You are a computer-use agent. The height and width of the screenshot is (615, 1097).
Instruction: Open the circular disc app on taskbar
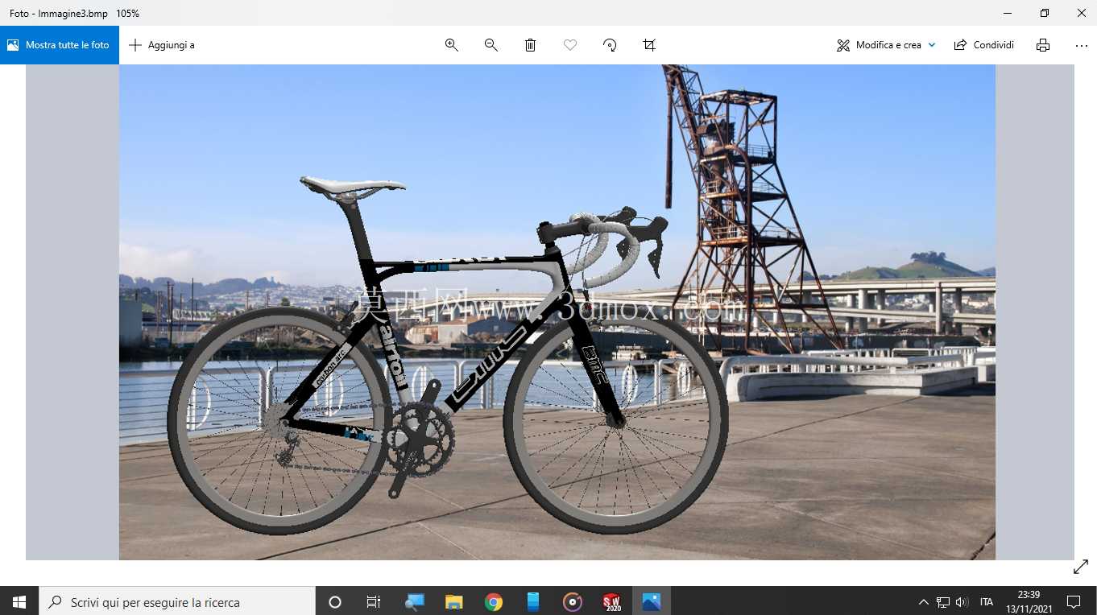pyautogui.click(x=573, y=602)
